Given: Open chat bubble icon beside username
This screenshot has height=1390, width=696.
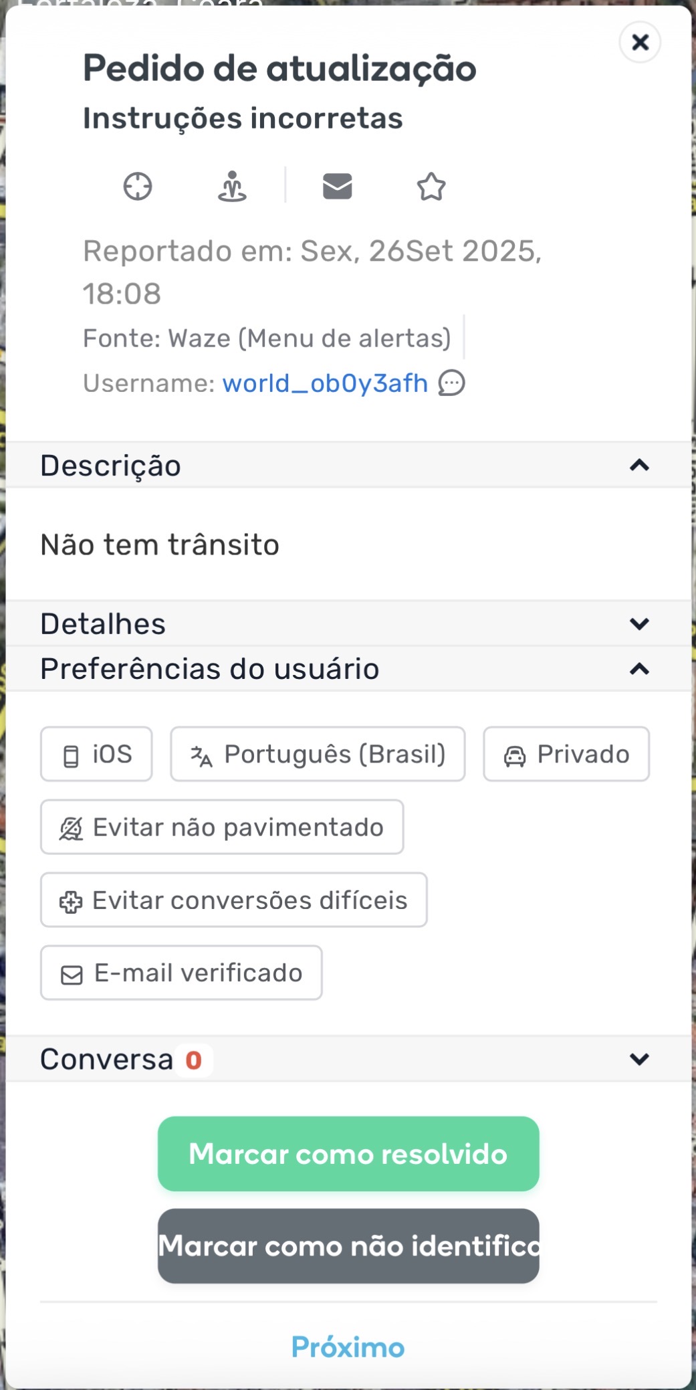Looking at the screenshot, I should click(x=452, y=383).
